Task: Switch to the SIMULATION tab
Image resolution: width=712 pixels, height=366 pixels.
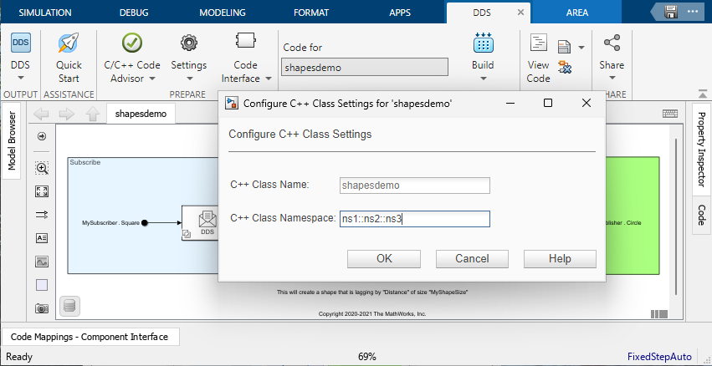Action: pyautogui.click(x=47, y=13)
